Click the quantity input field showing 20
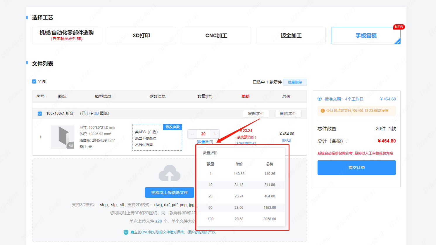 click(203, 134)
